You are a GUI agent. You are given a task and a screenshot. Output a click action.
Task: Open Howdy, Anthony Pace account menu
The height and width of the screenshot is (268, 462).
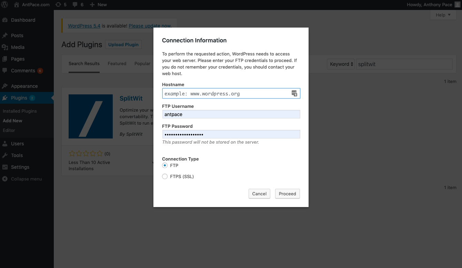tap(433, 5)
